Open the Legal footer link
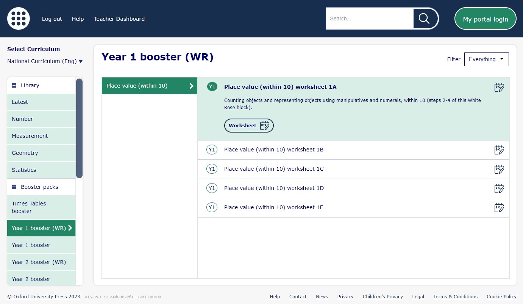The image size is (523, 304). [x=418, y=297]
